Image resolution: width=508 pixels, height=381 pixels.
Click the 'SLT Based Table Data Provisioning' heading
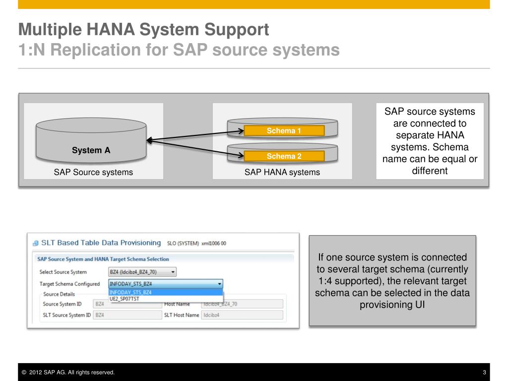coord(101,243)
